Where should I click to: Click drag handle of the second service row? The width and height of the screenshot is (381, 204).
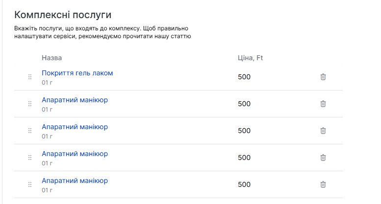pyautogui.click(x=30, y=104)
